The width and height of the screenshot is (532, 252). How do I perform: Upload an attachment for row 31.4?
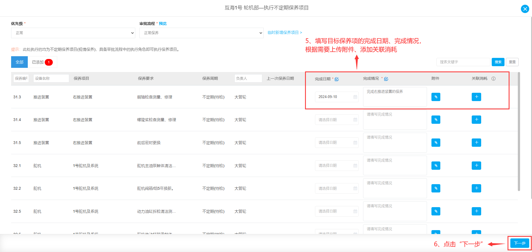click(x=436, y=120)
